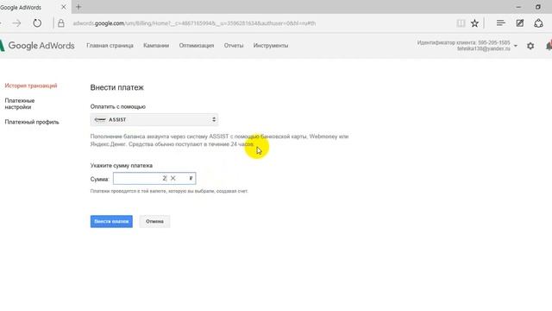This screenshot has height=311, width=552.
Task: Open the browser hub lines icon
Action: click(500, 23)
